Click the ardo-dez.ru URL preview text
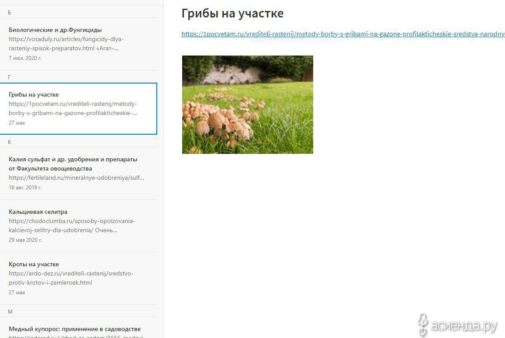 tap(71, 278)
